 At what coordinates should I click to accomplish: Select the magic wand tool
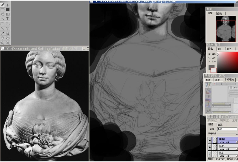(2, 28)
